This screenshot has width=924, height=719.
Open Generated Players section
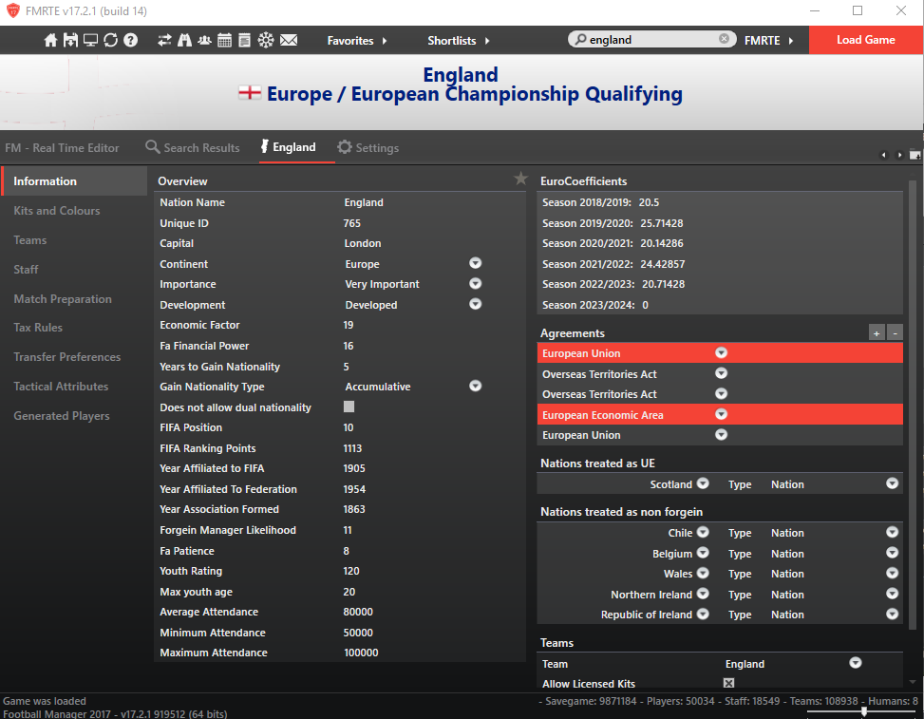(62, 415)
